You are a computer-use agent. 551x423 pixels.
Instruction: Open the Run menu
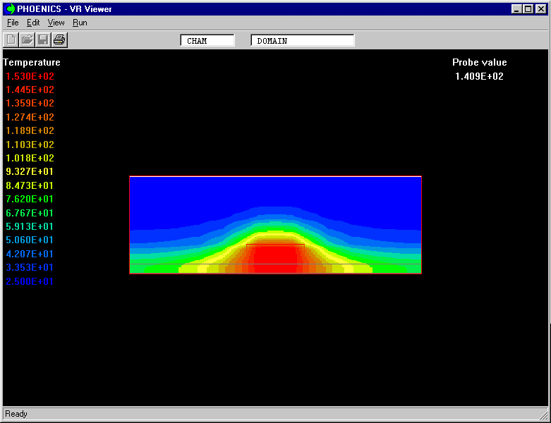[x=80, y=23]
